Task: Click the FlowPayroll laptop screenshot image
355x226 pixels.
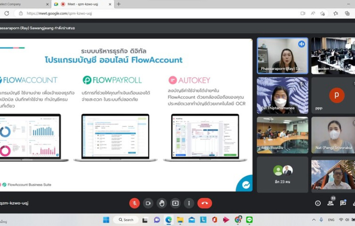Action: [115, 138]
